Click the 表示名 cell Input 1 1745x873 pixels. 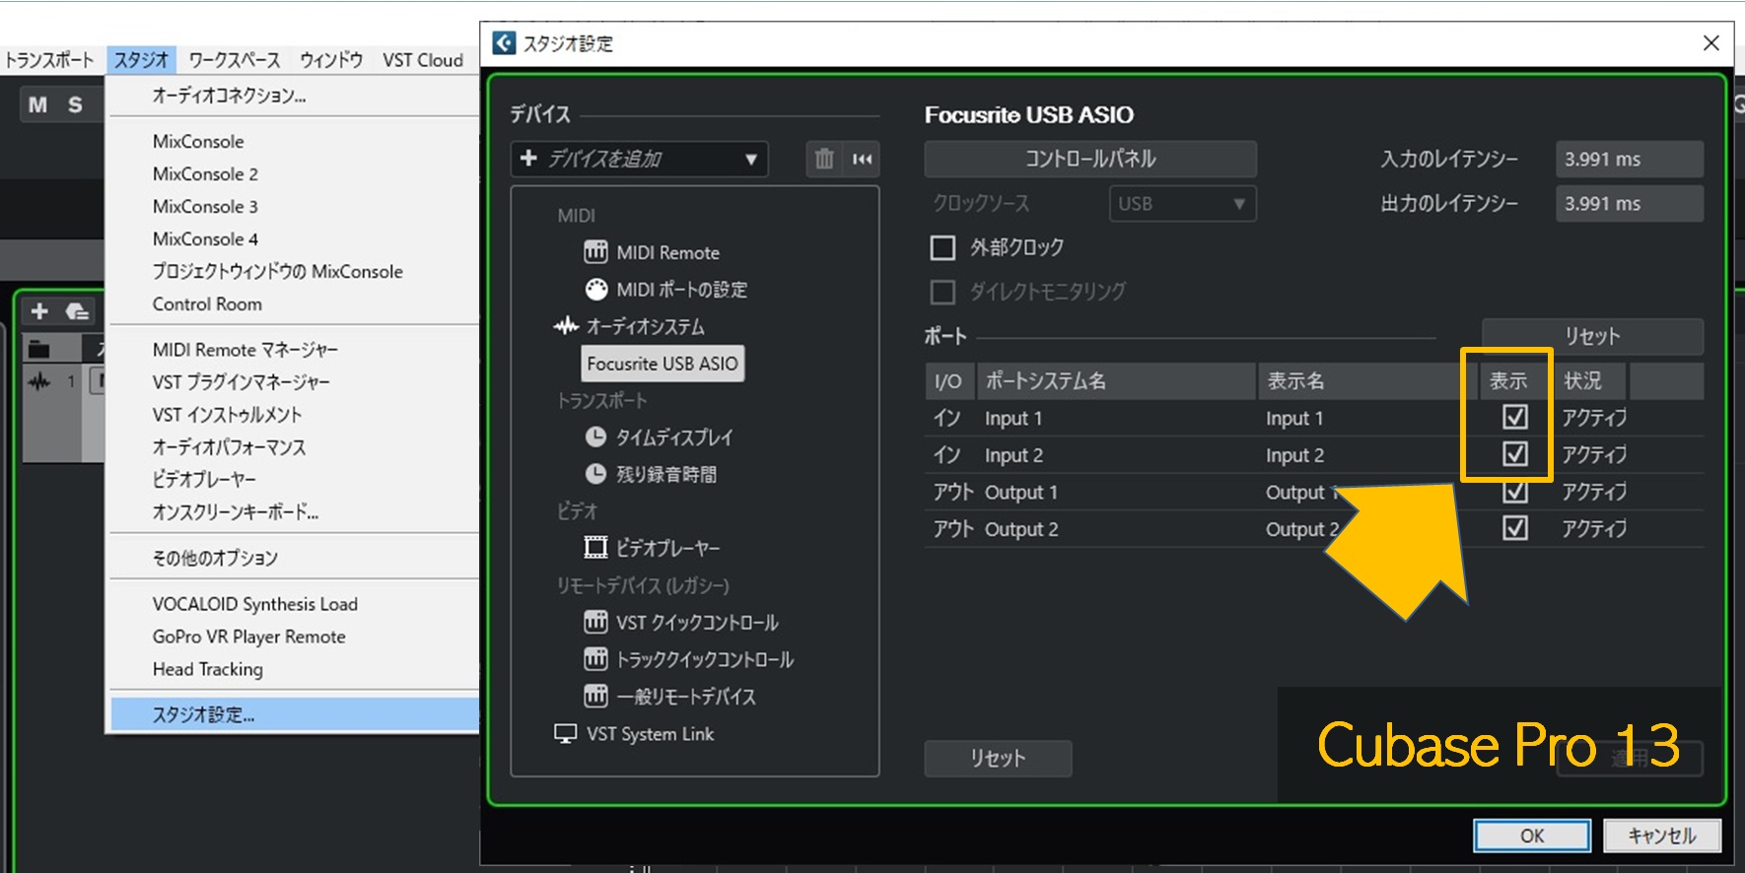tap(1294, 418)
